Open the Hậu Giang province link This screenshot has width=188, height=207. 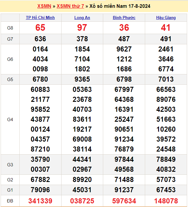click(x=166, y=18)
